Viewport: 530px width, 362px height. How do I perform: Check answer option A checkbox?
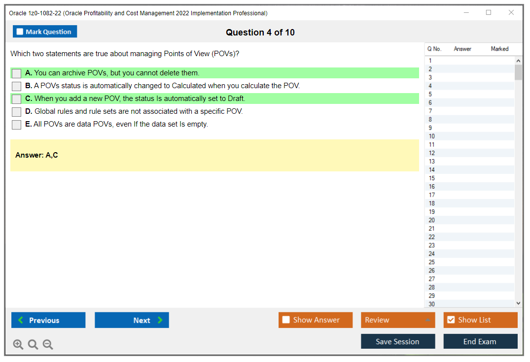(16, 73)
